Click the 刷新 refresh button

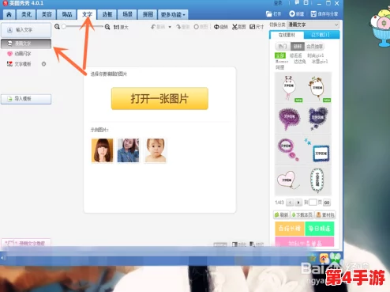[x=281, y=215]
